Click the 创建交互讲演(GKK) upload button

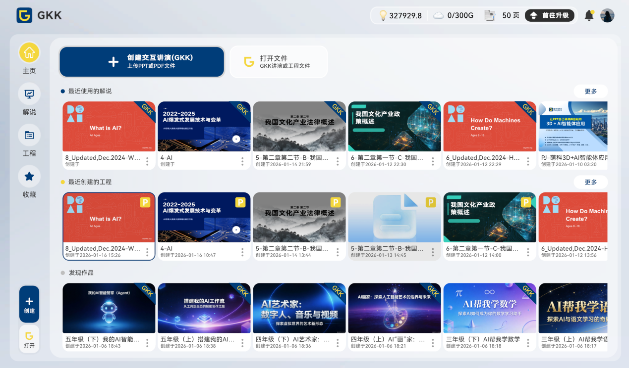tap(142, 61)
